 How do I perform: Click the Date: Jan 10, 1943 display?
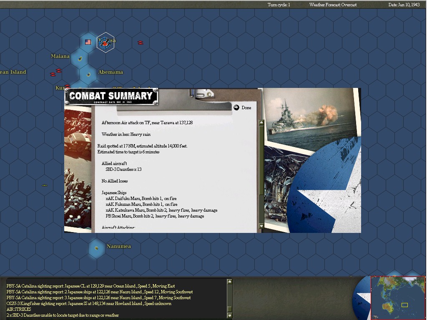tap(404, 5)
